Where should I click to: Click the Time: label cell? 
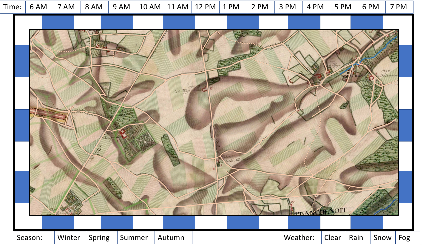click(x=12, y=7)
